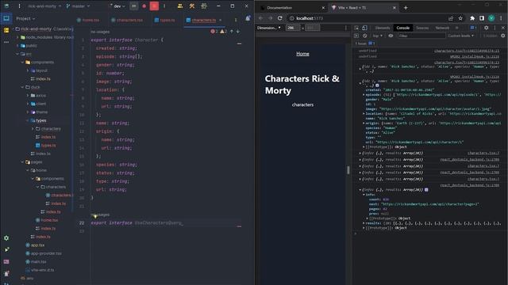Open DevTools settings gear icon
The width and height of the screenshot is (508, 285).
487,28
